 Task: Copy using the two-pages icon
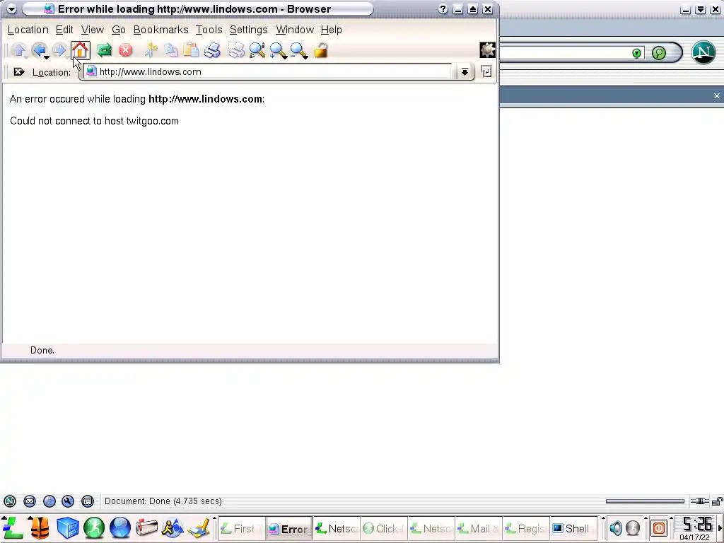coord(171,50)
